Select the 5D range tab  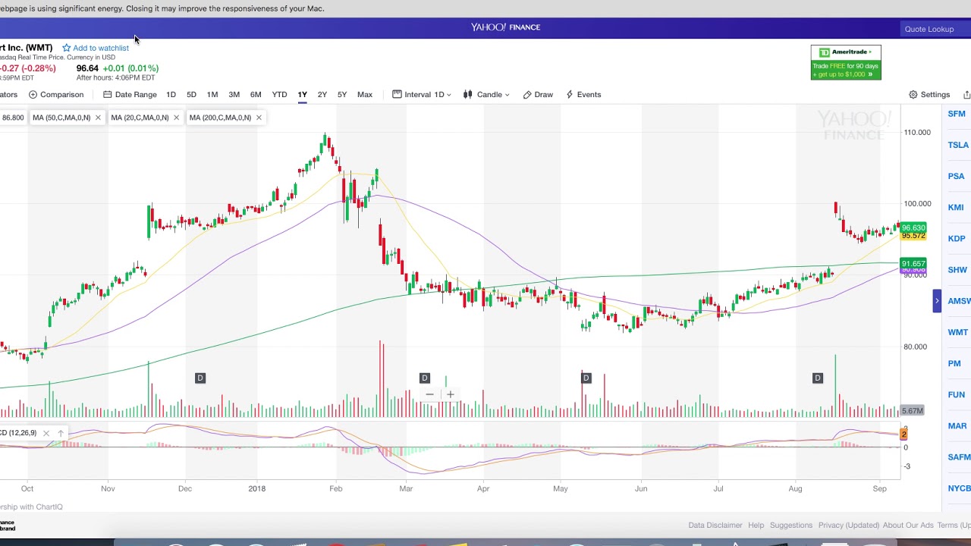click(191, 95)
